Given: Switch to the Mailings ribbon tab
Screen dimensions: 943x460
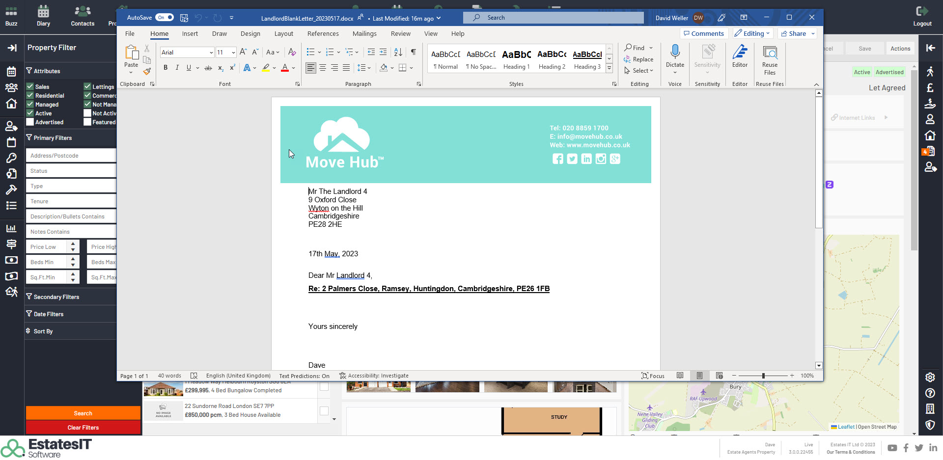Looking at the screenshot, I should point(364,34).
